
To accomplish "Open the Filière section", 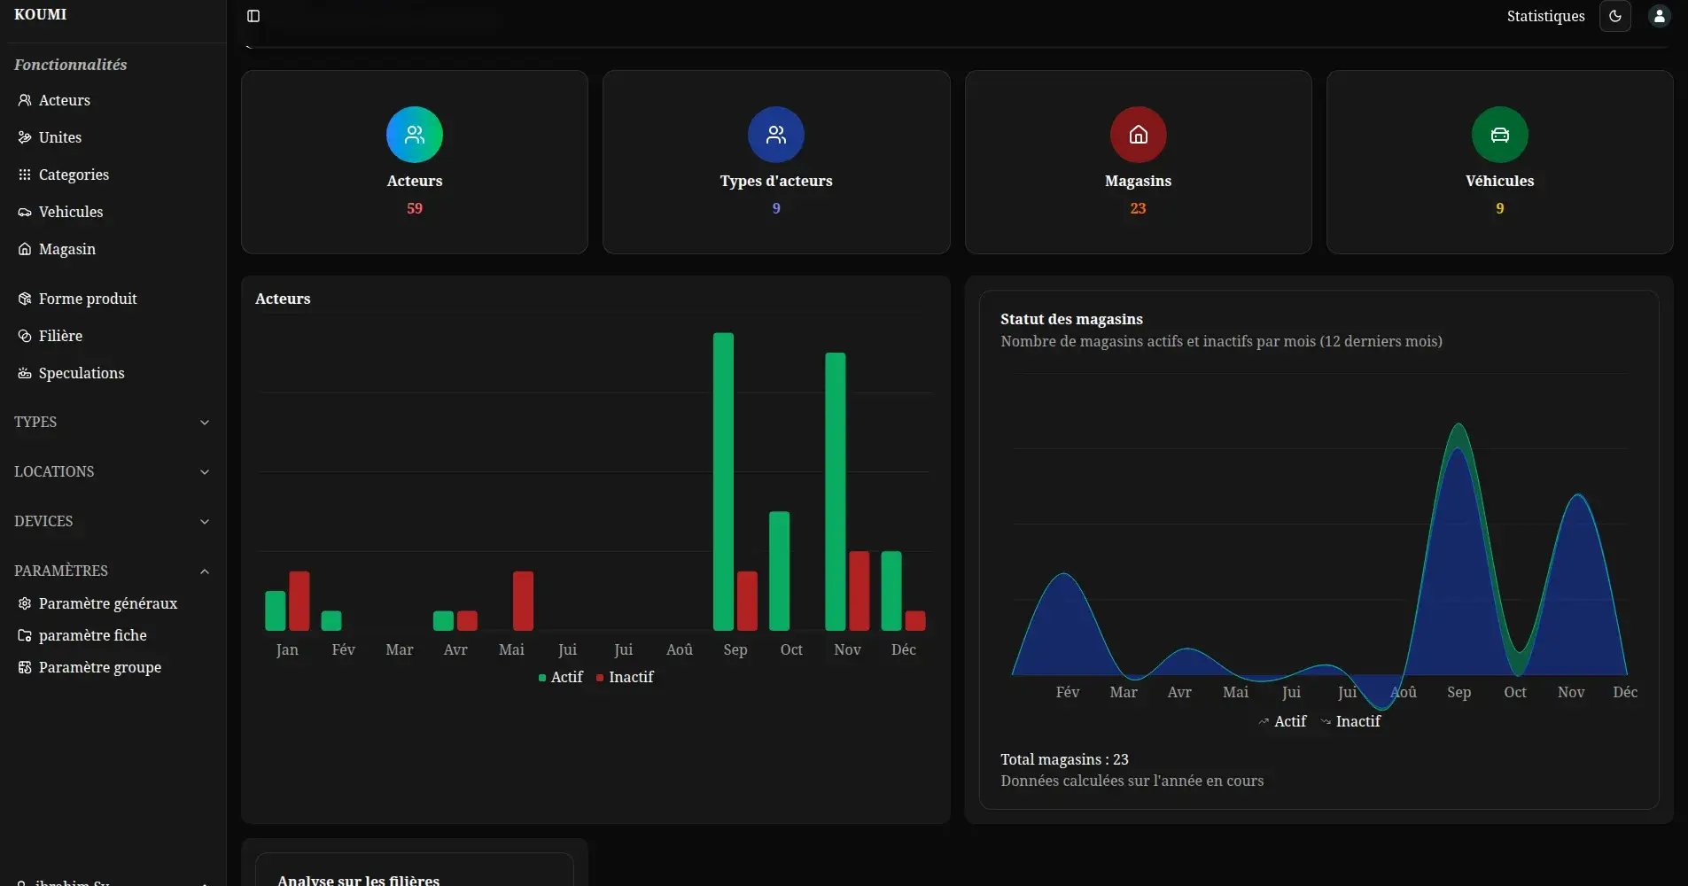I will 59,336.
